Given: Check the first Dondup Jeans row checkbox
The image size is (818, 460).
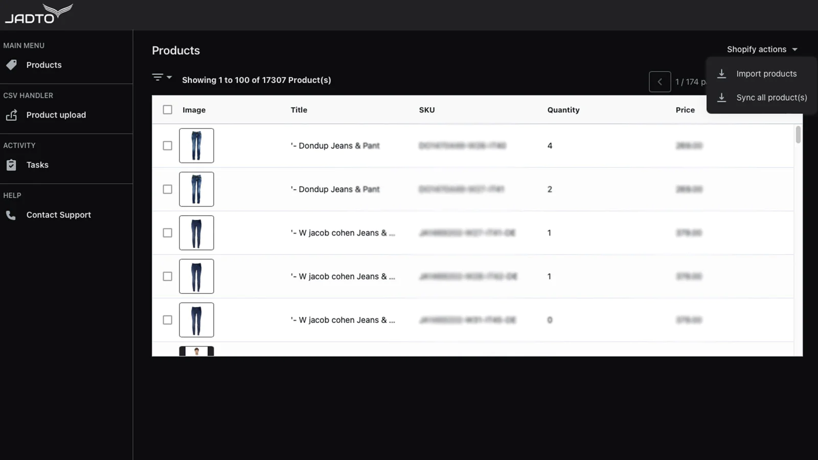Looking at the screenshot, I should click(x=168, y=146).
